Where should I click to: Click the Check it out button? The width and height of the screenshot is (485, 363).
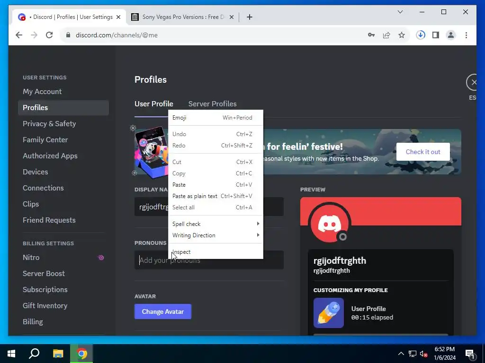coord(423,152)
